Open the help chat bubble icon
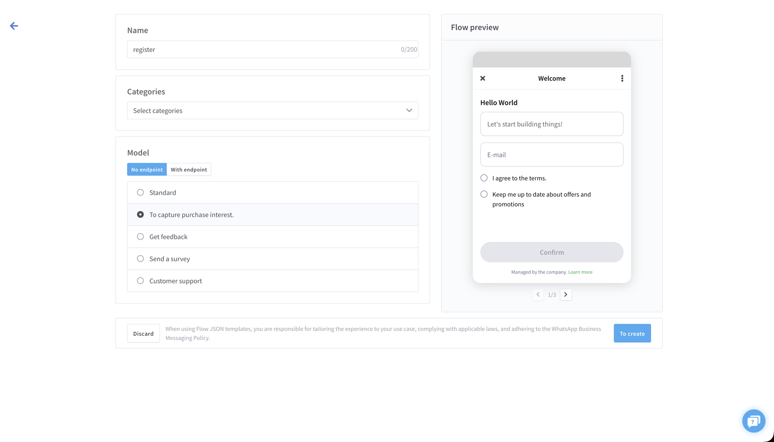Screen dimensions: 774x442 click(753, 421)
